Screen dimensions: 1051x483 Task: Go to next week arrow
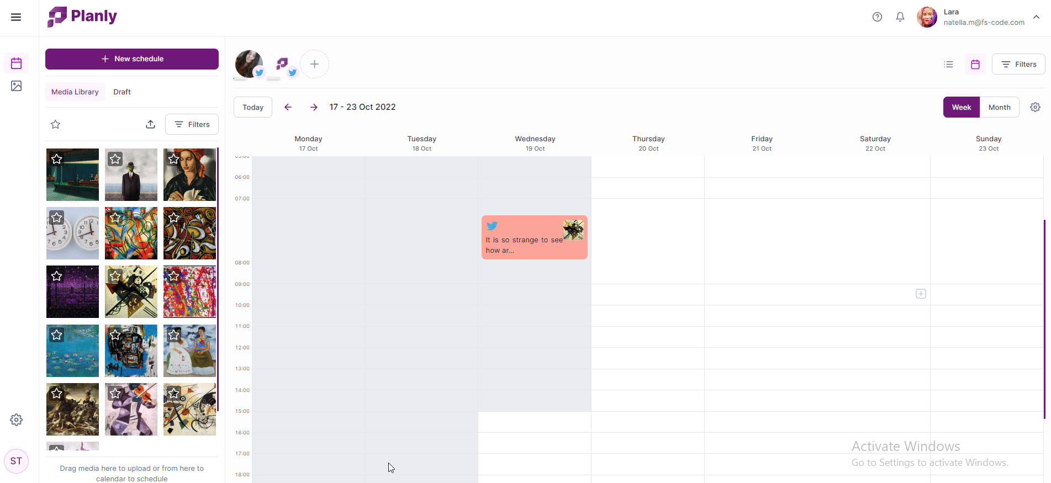pos(314,107)
